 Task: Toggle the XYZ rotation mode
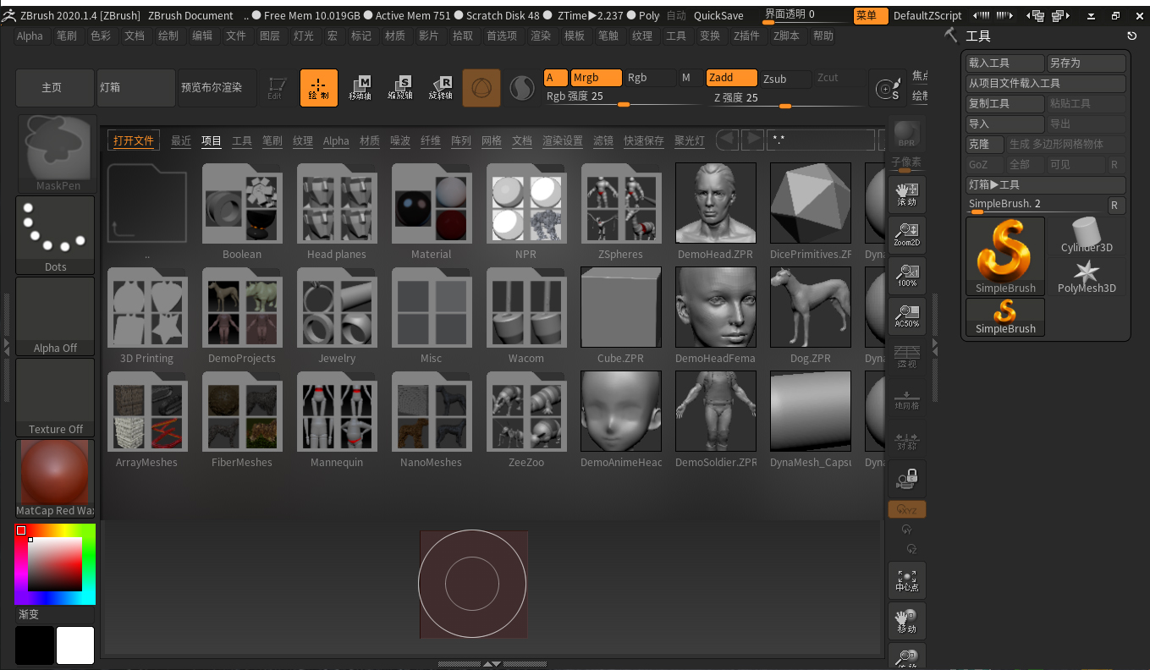[x=906, y=510]
